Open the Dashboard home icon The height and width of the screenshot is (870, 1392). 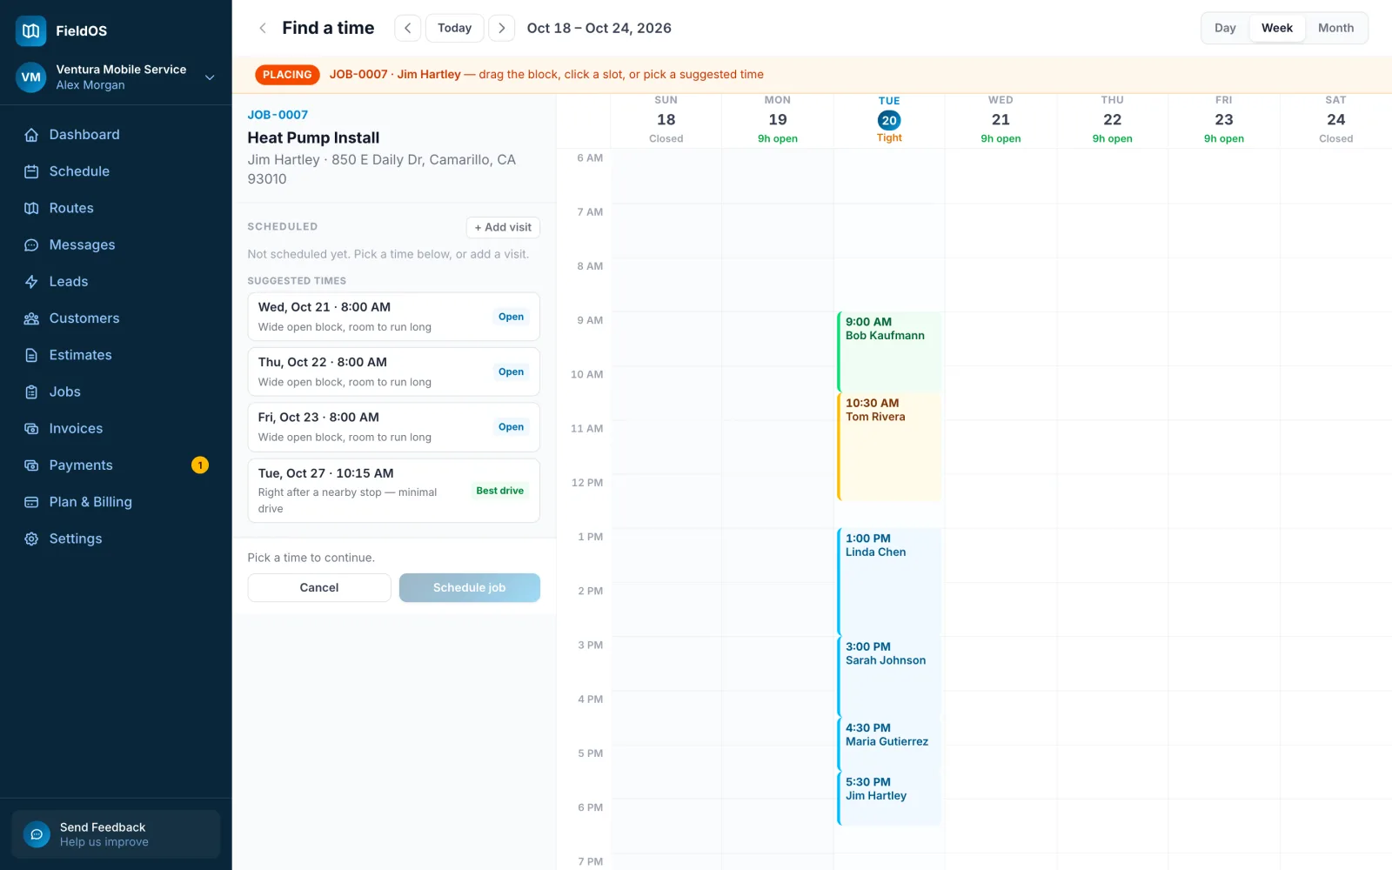(31, 135)
